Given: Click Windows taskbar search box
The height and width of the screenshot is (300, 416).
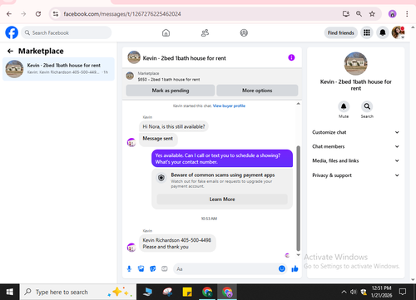Looking at the screenshot, I should coord(78,292).
